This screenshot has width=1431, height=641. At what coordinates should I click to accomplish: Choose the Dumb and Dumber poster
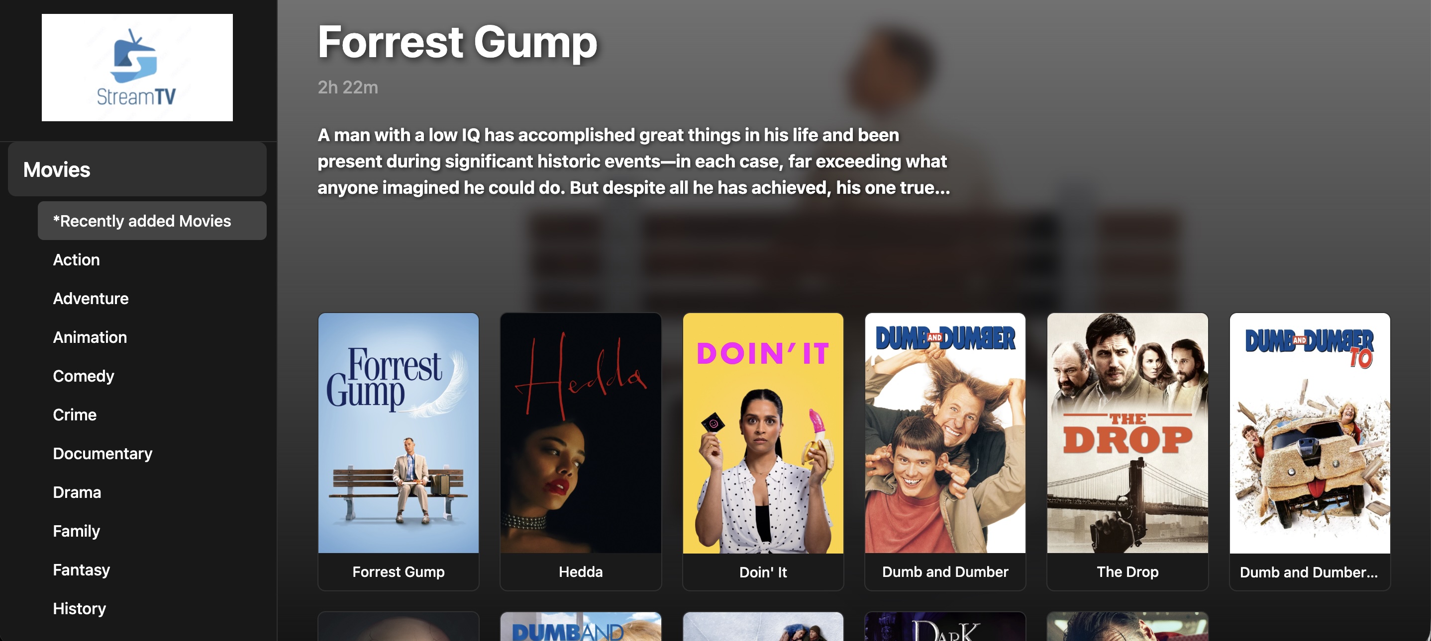[945, 451]
